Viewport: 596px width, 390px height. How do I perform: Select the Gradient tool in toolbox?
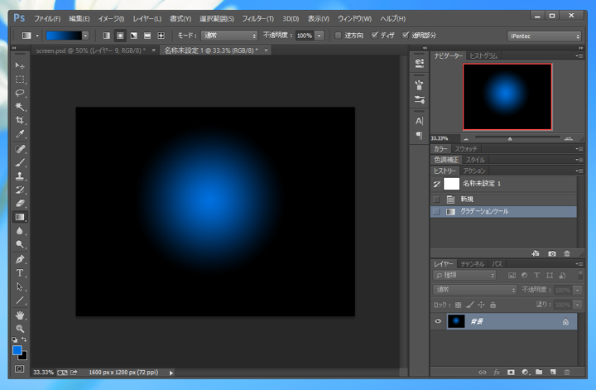(x=20, y=217)
